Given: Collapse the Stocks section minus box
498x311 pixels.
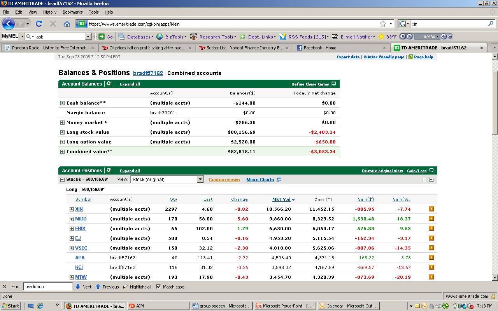Looking at the screenshot, I should pos(62,180).
